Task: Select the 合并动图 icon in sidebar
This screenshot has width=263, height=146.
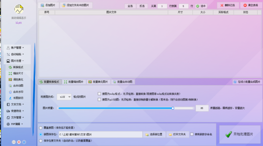Action: [x=10, y=86]
